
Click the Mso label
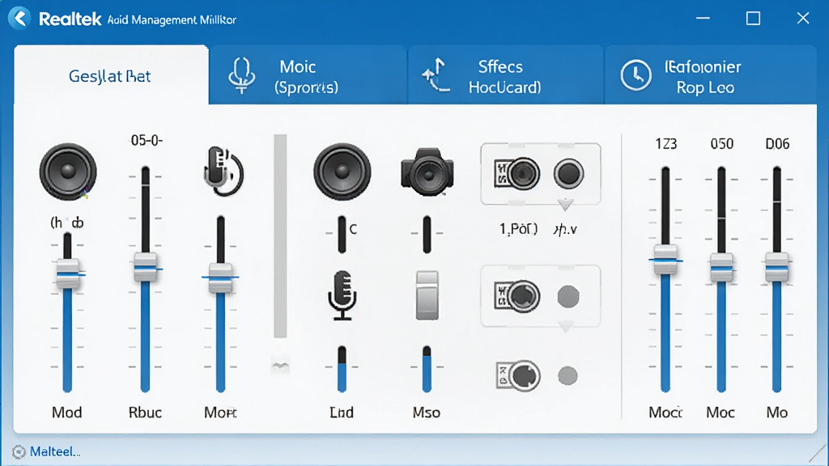tap(426, 412)
